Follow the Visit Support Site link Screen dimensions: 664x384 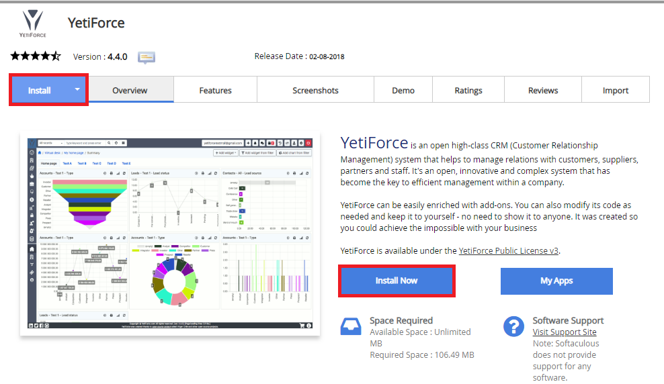point(564,332)
